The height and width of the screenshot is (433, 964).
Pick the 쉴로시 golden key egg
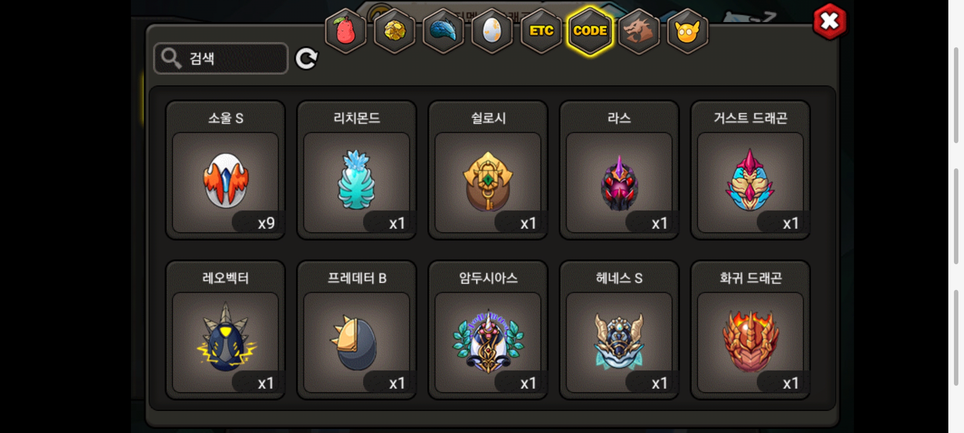click(488, 170)
